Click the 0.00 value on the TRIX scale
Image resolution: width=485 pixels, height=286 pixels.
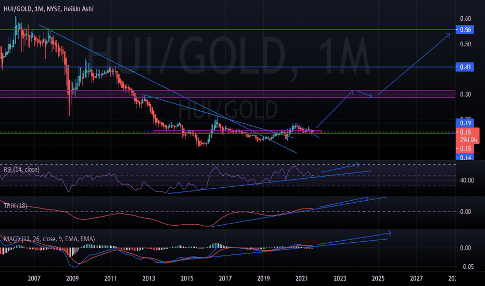pos(466,212)
